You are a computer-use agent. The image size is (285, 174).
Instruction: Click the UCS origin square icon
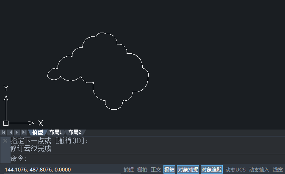6,123
